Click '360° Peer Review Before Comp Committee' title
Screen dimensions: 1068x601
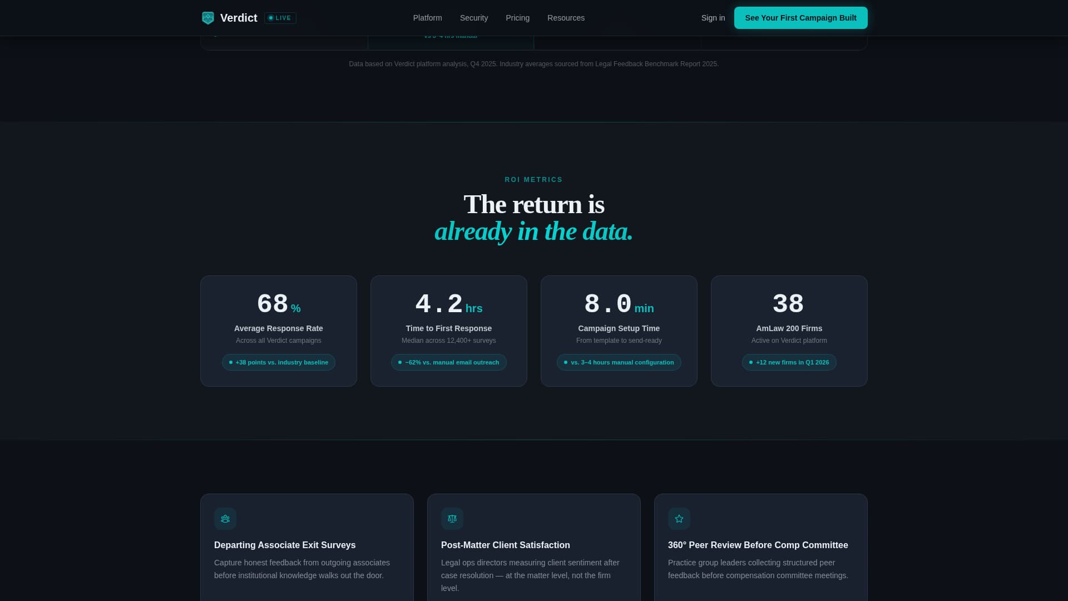(758, 545)
